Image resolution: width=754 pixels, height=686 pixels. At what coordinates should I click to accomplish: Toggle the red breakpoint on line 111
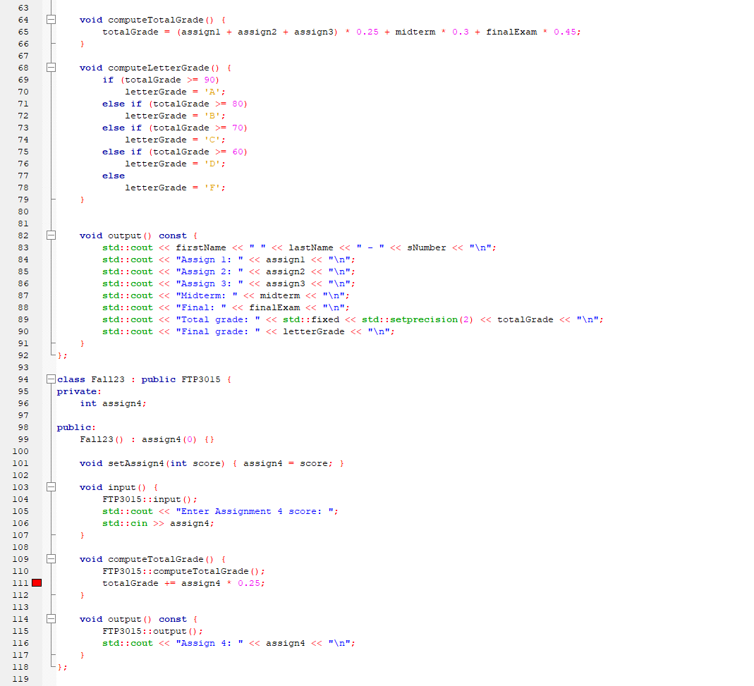[36, 583]
